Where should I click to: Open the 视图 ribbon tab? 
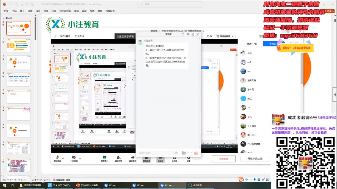tap(92, 11)
